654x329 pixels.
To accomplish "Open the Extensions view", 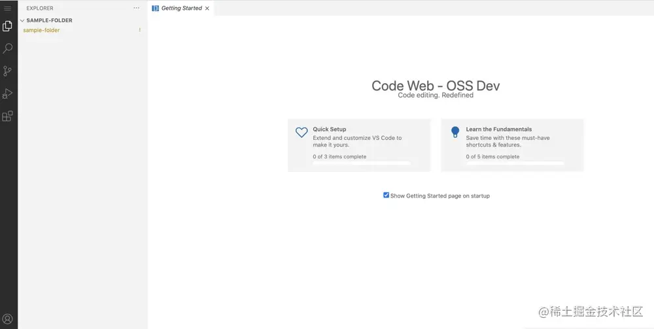I will pos(7,116).
